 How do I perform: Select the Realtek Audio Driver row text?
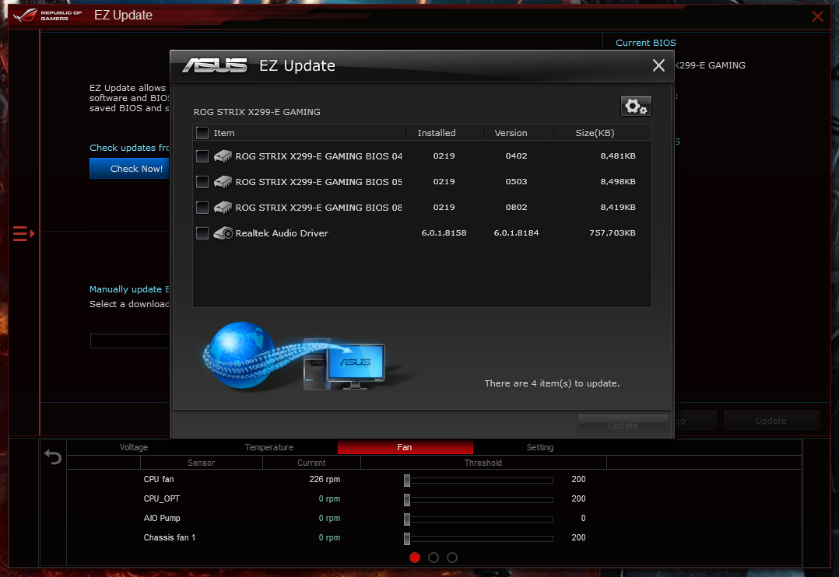point(282,233)
